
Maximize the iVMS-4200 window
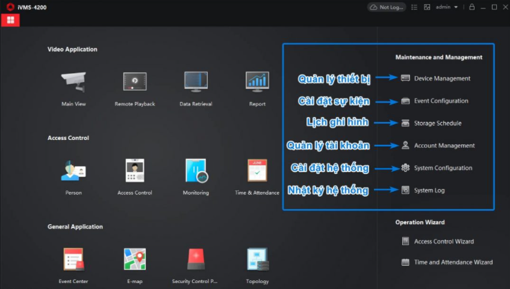tap(494, 7)
